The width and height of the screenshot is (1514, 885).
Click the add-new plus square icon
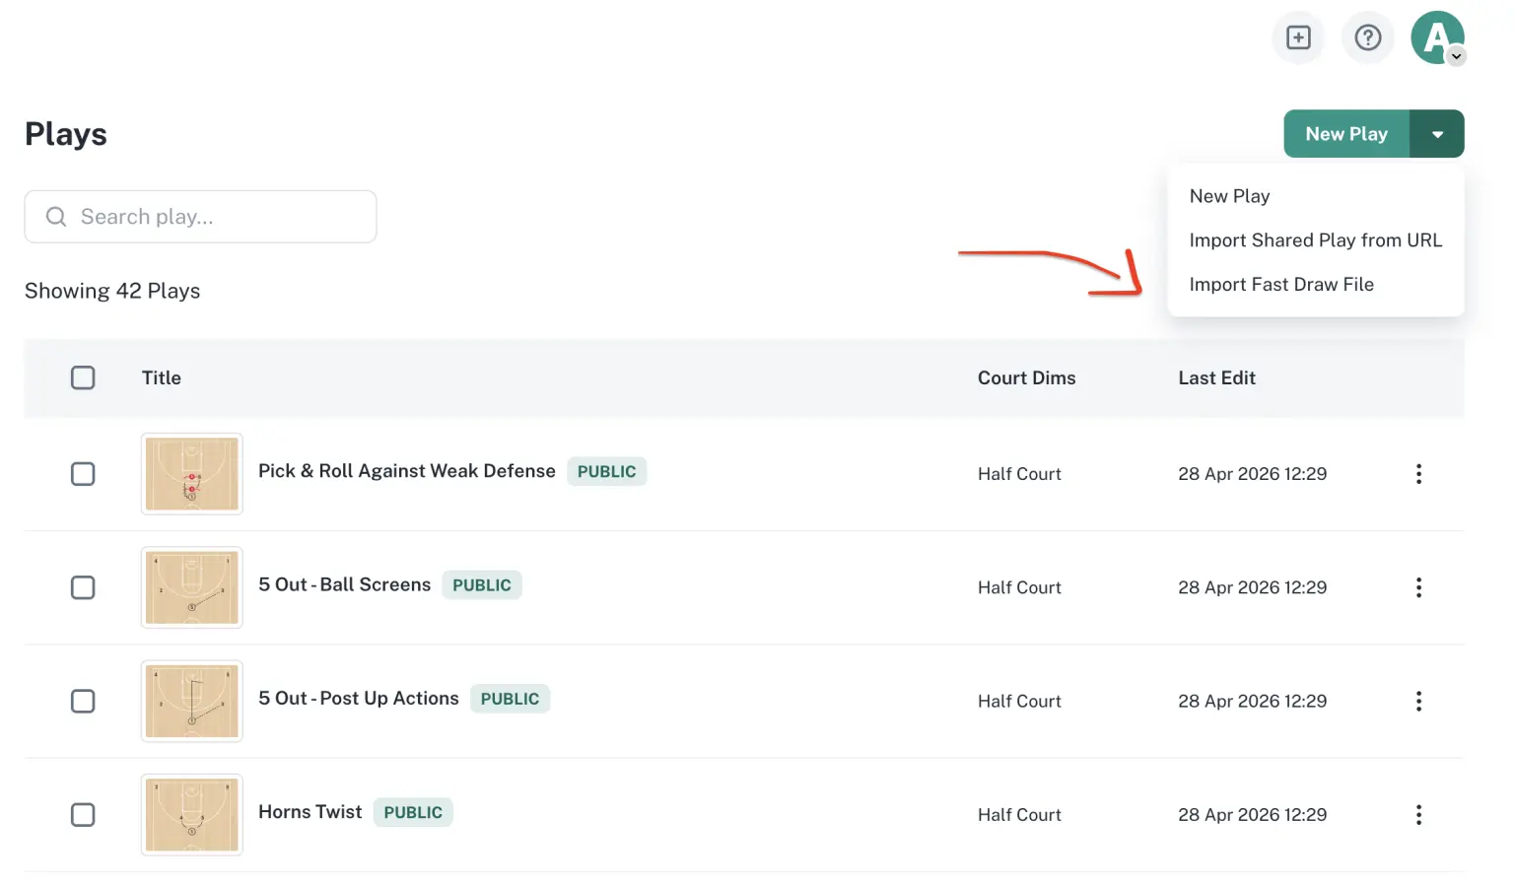coord(1298,37)
